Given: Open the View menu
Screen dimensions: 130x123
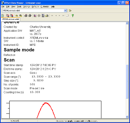Looking at the screenshot, I should click(13, 7).
